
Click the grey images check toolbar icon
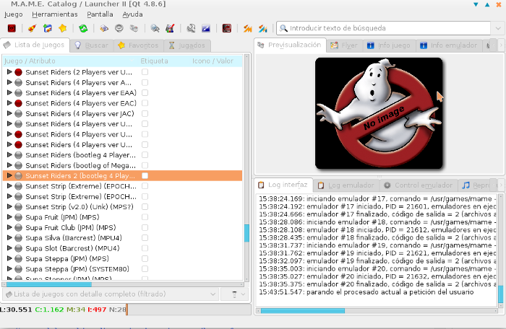(x=134, y=28)
